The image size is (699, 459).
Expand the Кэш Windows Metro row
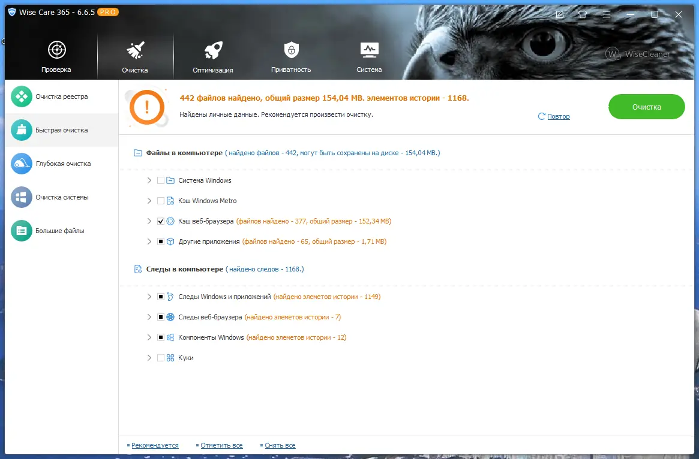coord(149,201)
